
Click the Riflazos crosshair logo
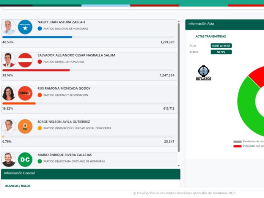click(x=204, y=72)
